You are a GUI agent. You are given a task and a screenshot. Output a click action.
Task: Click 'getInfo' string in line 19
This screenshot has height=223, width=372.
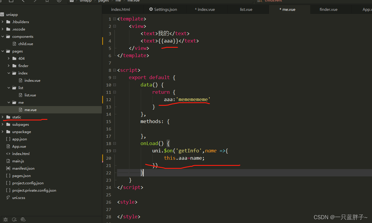[189, 151]
